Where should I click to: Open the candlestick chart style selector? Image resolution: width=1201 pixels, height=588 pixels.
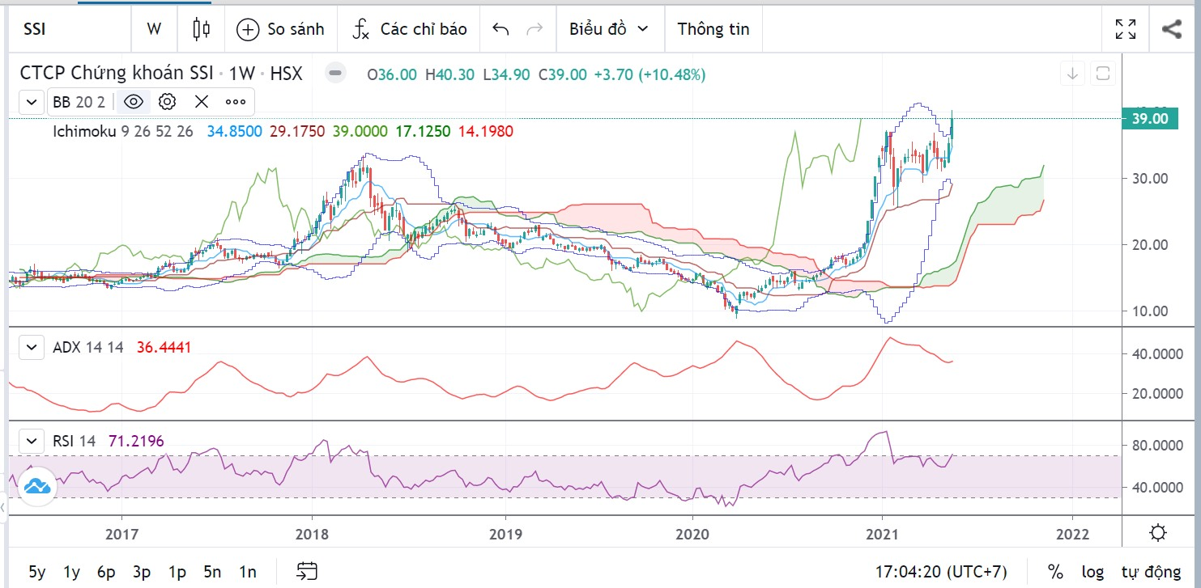[201, 29]
